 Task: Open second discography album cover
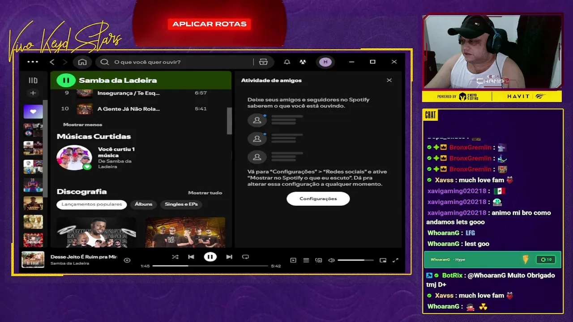185,232
